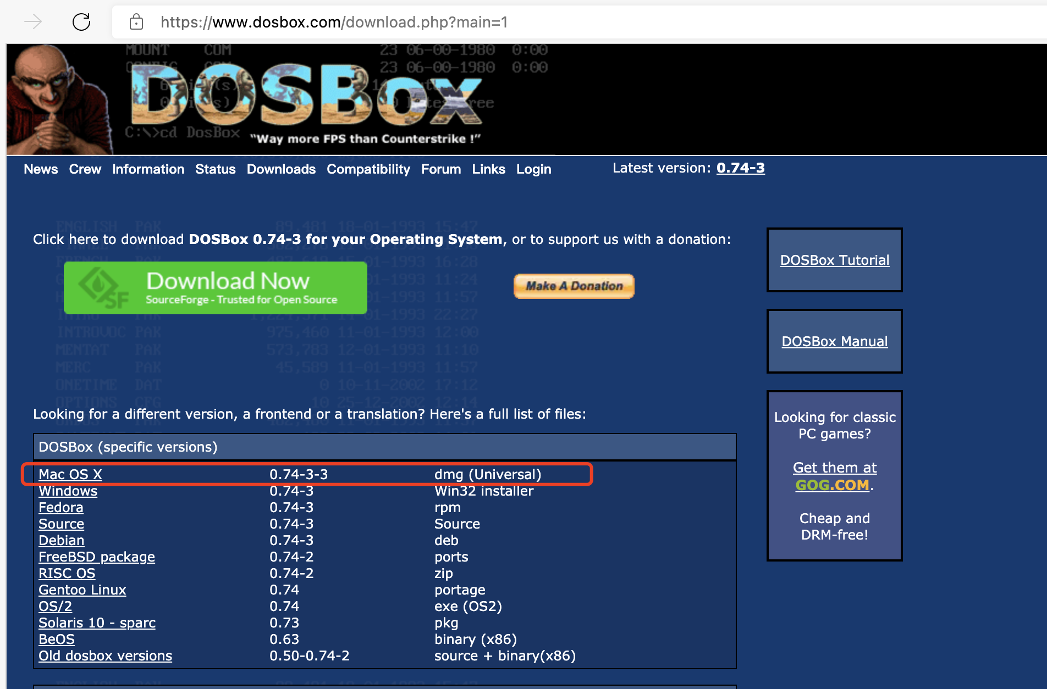Click the 'Win32 installer' text

484,491
